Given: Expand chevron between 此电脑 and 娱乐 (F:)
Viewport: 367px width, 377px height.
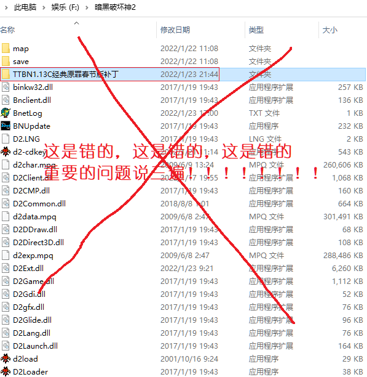Looking at the screenshot, I should pos(44,7).
